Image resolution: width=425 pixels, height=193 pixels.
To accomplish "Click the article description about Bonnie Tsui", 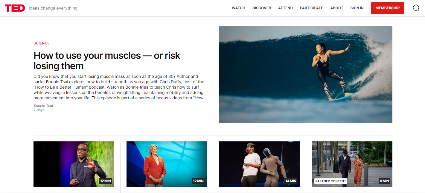I will tap(120, 87).
